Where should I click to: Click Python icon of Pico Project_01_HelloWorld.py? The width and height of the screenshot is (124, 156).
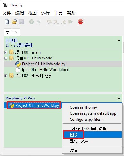coord(12,105)
